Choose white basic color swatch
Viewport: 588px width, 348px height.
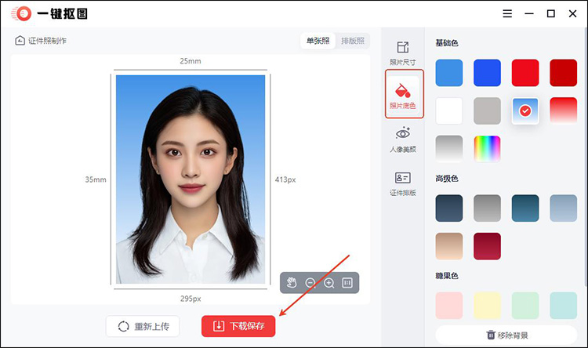pos(449,111)
